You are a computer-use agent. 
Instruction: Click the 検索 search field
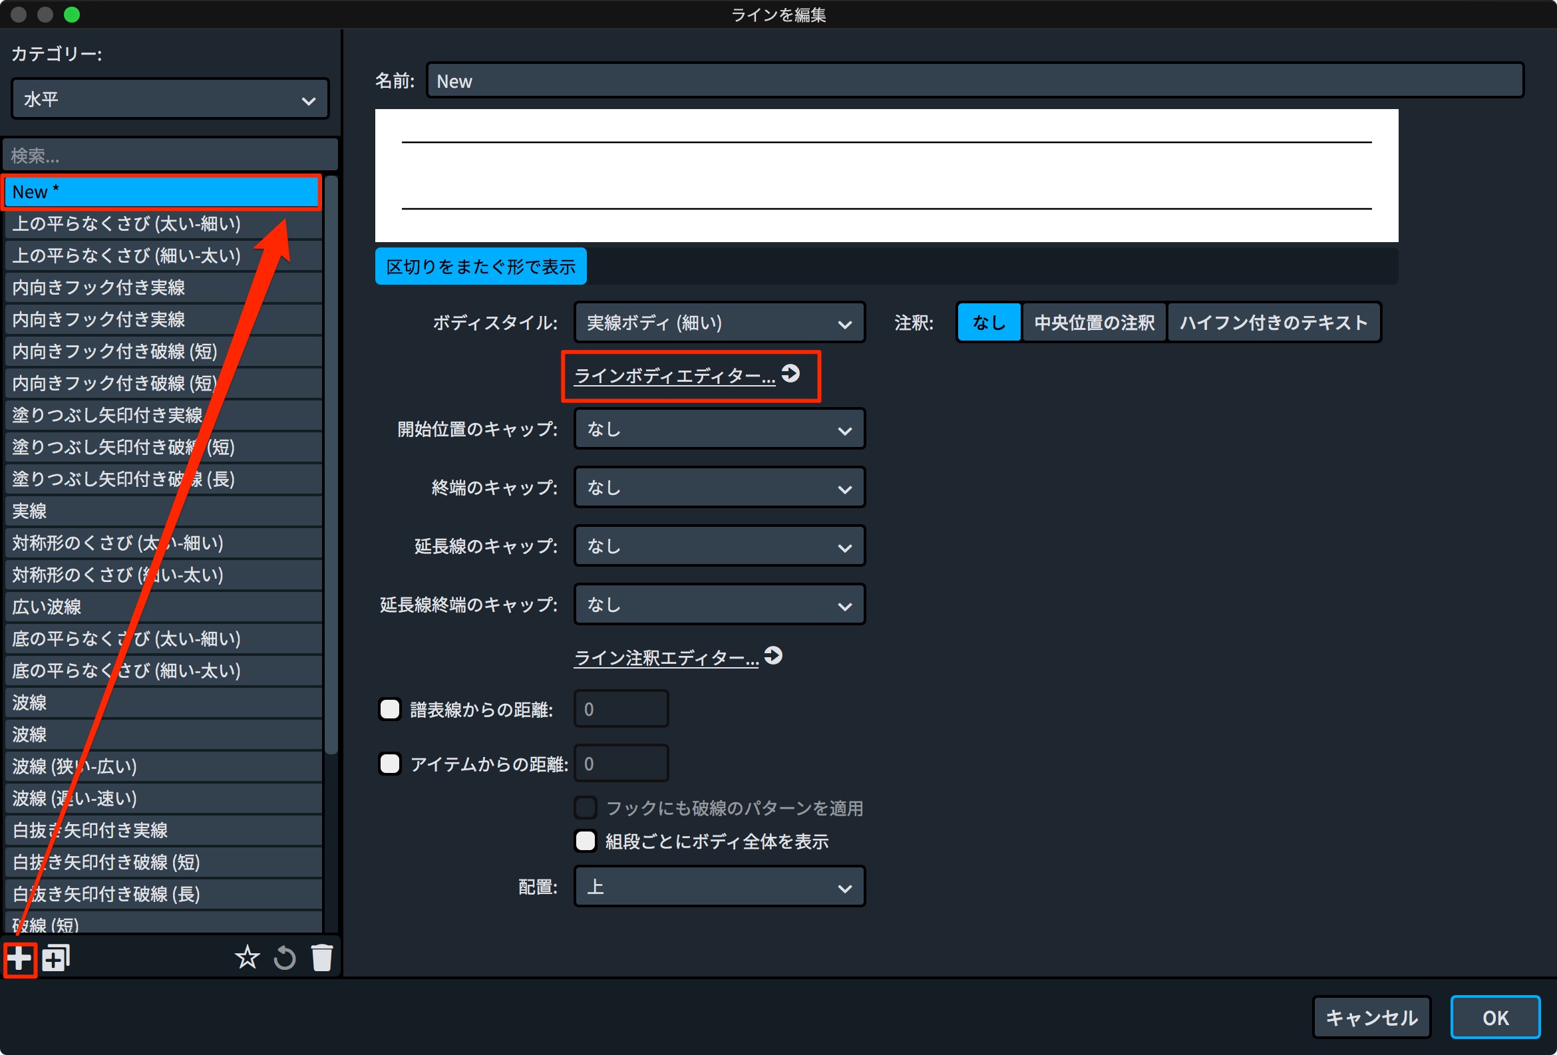170,156
